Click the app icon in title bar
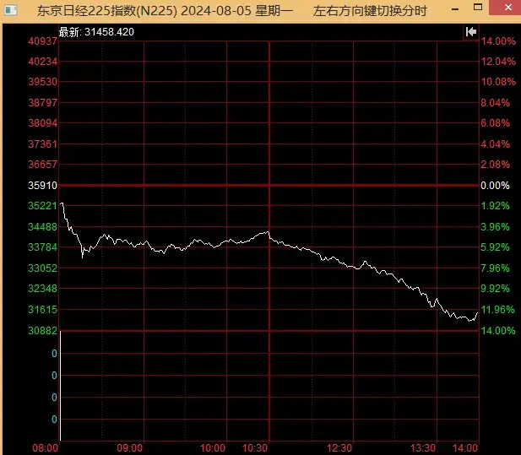 point(10,10)
